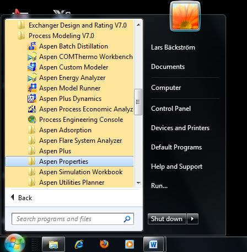247x252 pixels.
Task: Collapse the Process Modeling V7.0 folder
Action: [x=69, y=36]
